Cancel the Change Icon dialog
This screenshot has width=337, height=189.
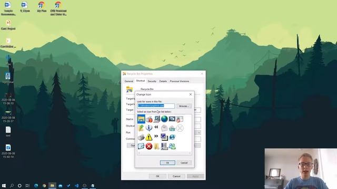pyautogui.click(x=184, y=163)
